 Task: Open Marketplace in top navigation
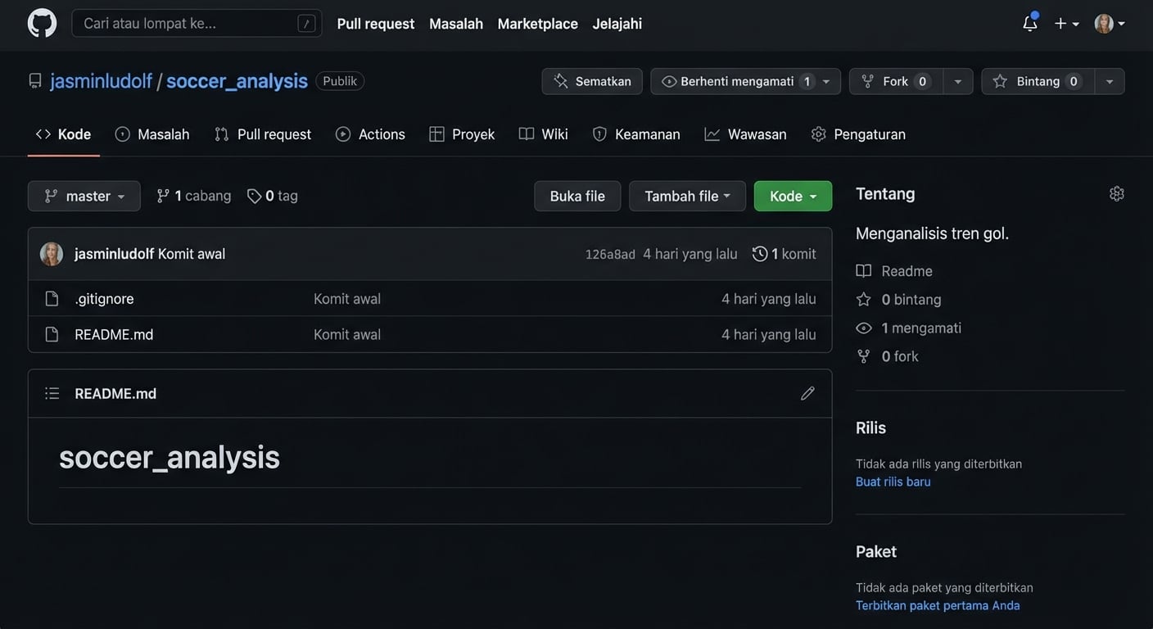point(537,24)
